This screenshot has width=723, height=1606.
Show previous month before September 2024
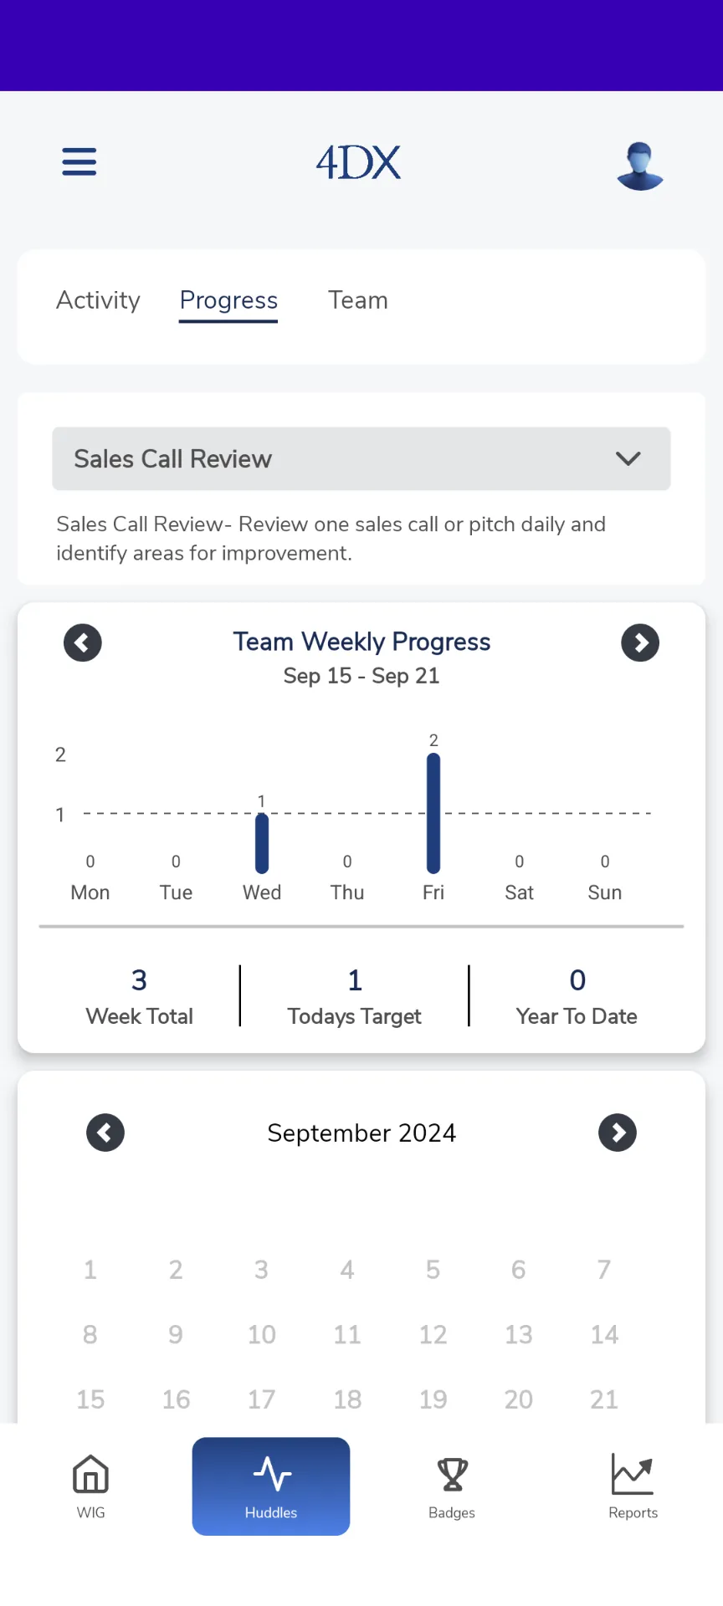105,1133
